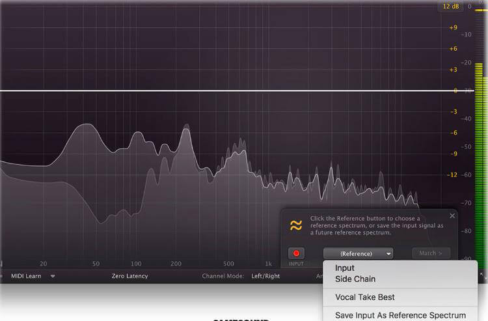The width and height of the screenshot is (488, 321).
Task: Choose Side Chain as reference
Action: pyautogui.click(x=355, y=279)
